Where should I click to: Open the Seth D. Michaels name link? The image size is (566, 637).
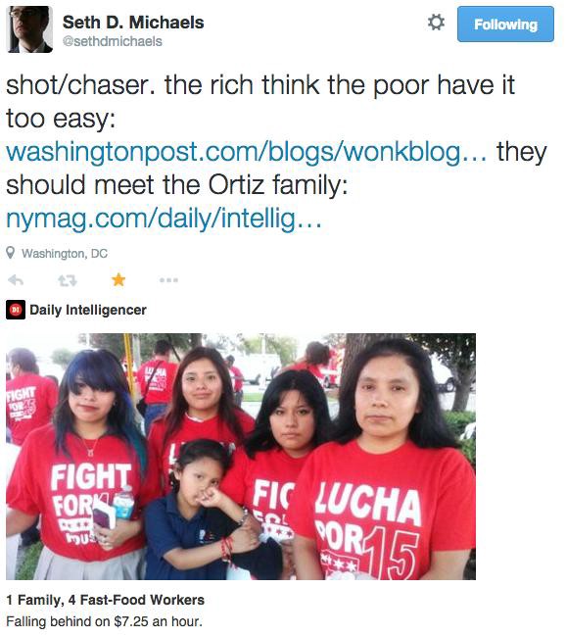point(133,23)
